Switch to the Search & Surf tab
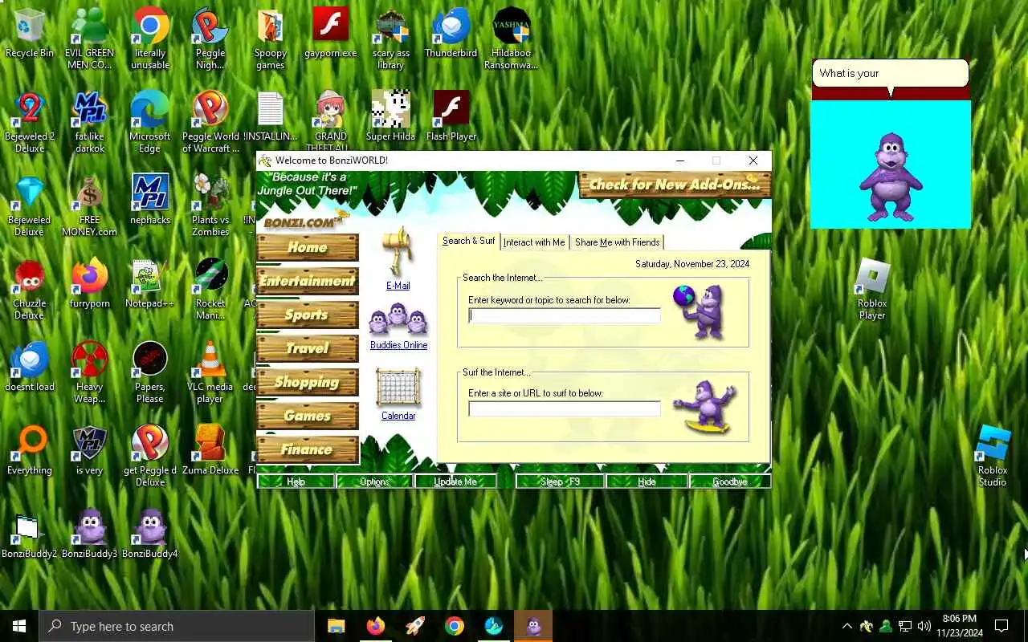 pyautogui.click(x=468, y=241)
